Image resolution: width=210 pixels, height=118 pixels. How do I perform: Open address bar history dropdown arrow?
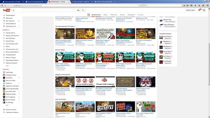tap(138, 6)
